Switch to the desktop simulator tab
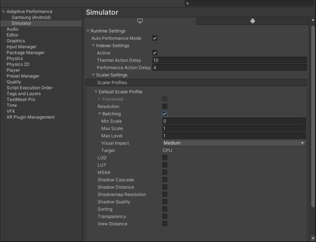This screenshot has height=242, width=316. pyautogui.click(x=141, y=21)
